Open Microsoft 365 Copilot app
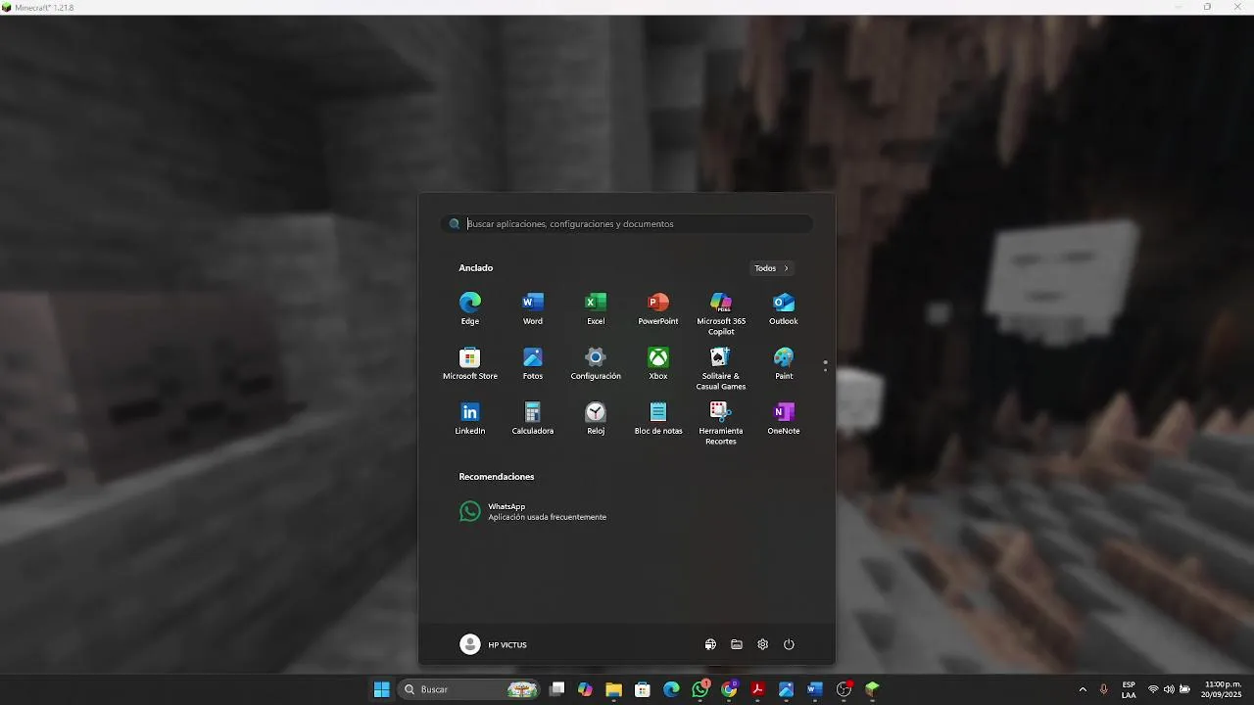 pos(721,312)
